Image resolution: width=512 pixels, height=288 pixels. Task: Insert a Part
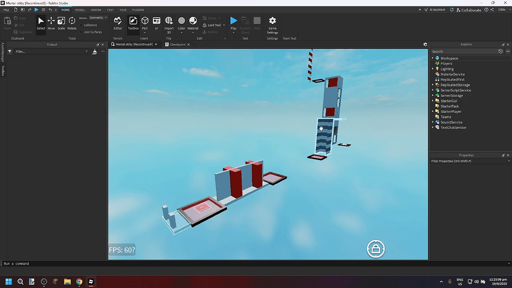(x=144, y=21)
